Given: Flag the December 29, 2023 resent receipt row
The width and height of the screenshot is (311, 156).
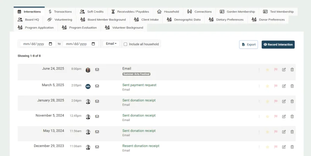Looking at the screenshot, I should point(276,147).
